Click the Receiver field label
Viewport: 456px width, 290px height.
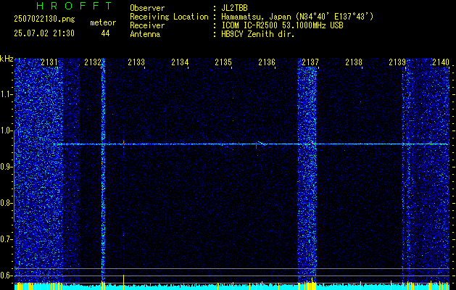tap(147, 25)
